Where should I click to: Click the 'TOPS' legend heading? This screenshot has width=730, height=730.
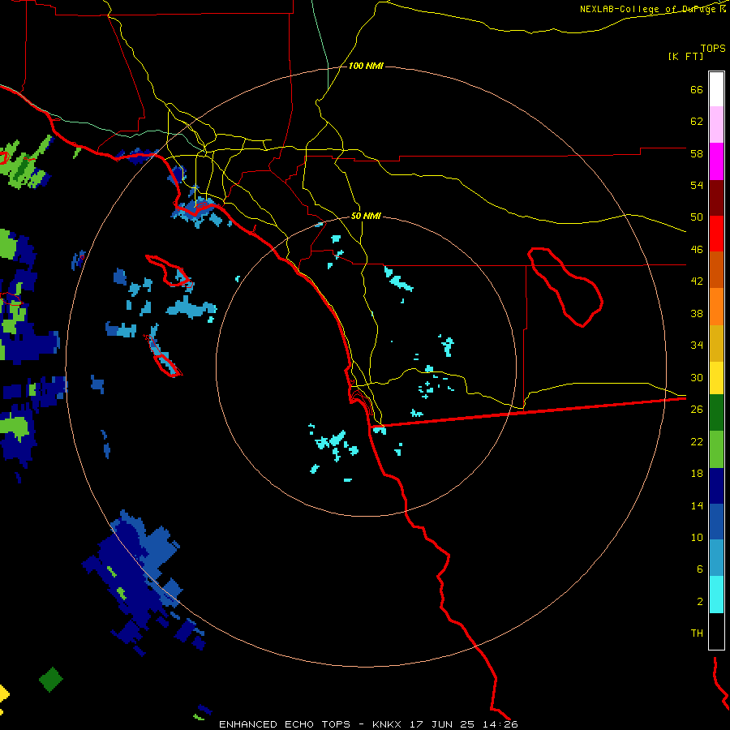tap(713, 48)
